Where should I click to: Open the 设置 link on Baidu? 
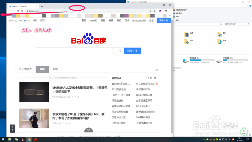151,20
